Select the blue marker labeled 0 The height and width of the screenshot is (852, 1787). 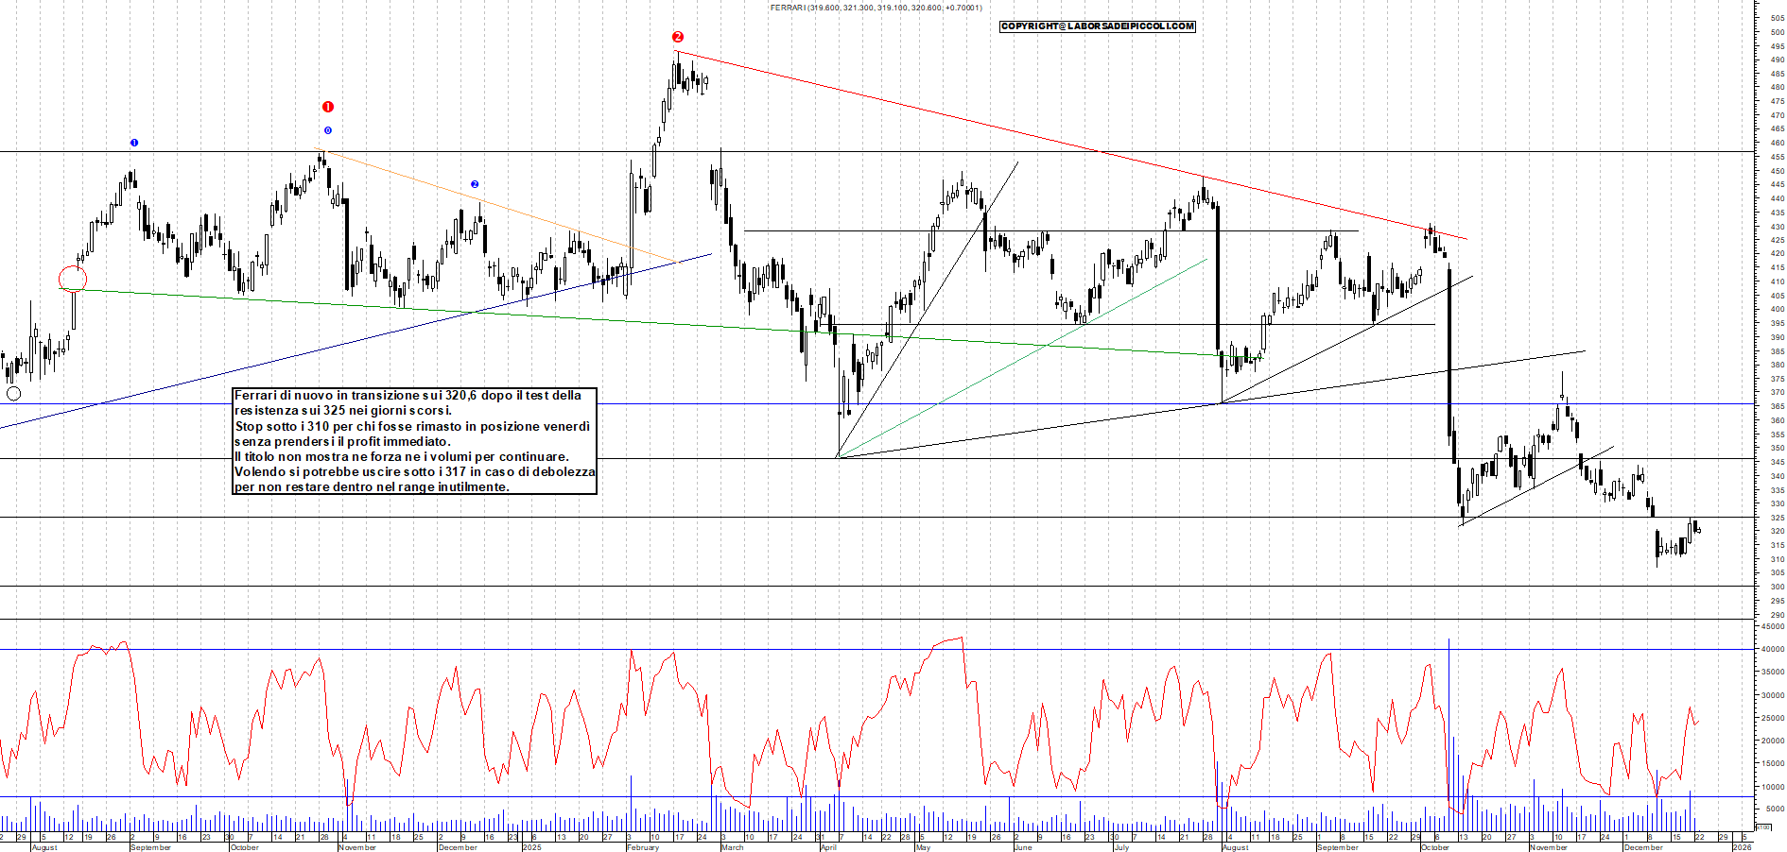[328, 130]
